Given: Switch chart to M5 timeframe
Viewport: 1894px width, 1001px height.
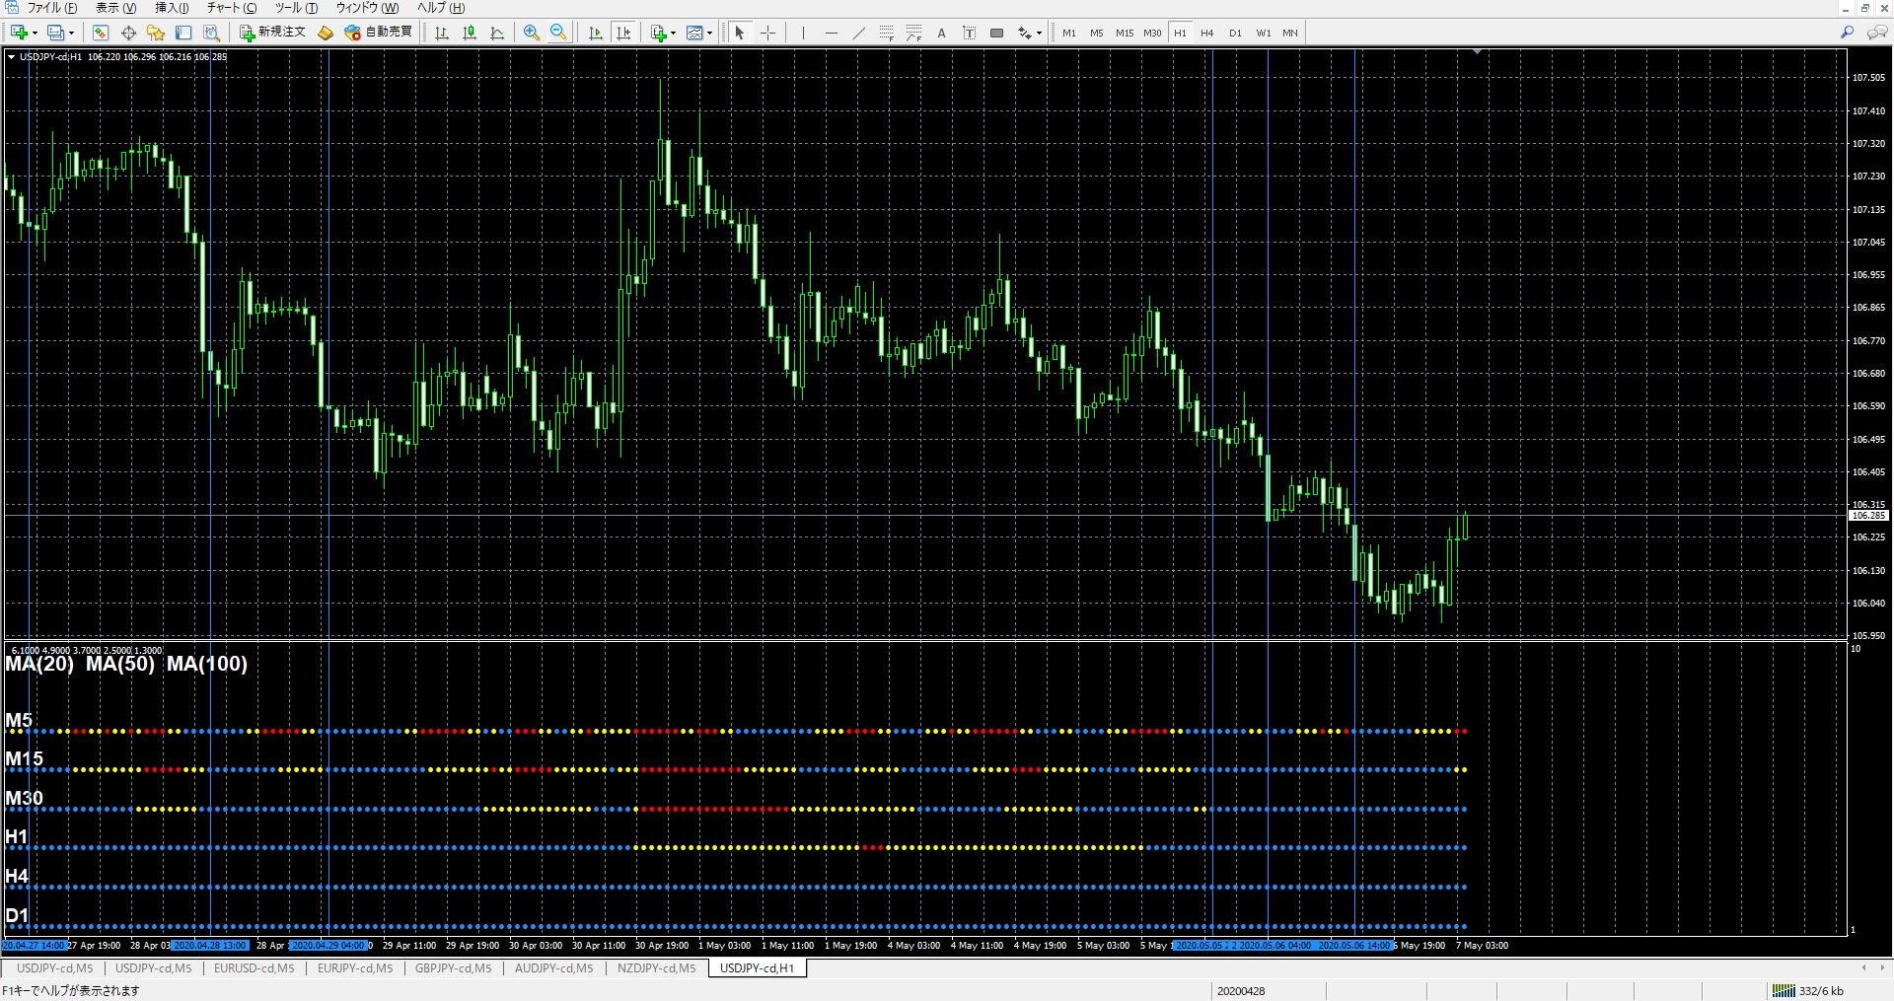Looking at the screenshot, I should point(1097,33).
